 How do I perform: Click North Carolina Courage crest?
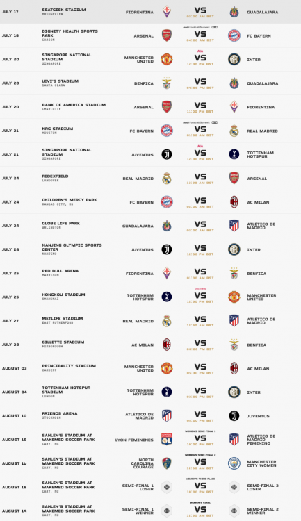pos(167,463)
